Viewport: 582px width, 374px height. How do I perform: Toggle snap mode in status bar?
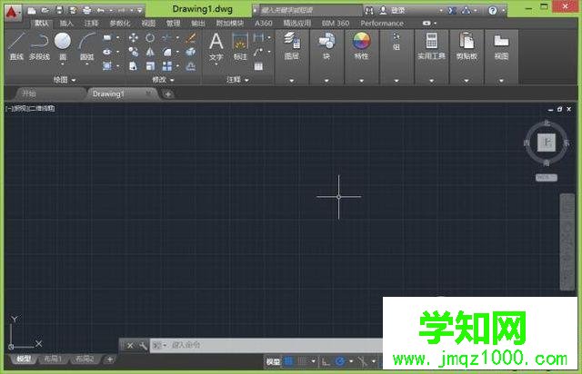(303, 361)
